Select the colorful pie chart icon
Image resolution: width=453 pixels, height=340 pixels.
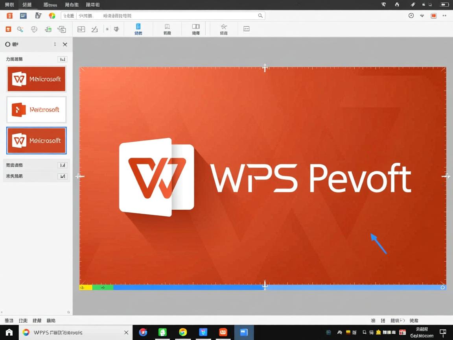click(52, 15)
